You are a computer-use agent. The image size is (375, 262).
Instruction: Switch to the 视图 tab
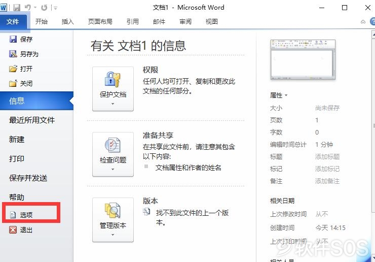click(x=212, y=21)
